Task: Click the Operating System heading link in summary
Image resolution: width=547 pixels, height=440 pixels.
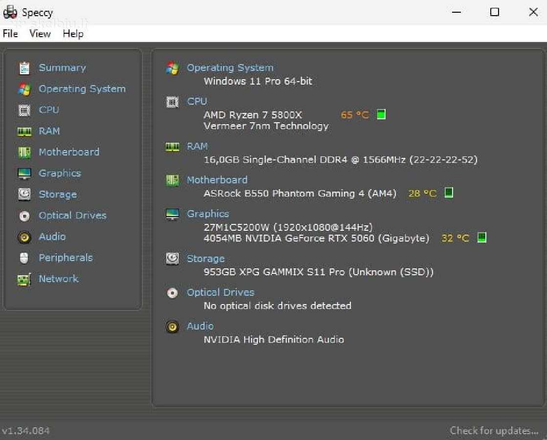Action: [230, 67]
